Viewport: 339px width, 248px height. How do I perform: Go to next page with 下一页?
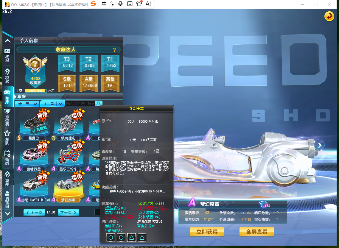coord(68,212)
